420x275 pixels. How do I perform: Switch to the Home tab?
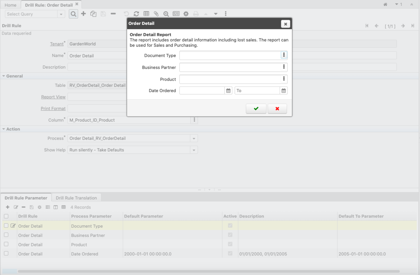[x=10, y=5]
